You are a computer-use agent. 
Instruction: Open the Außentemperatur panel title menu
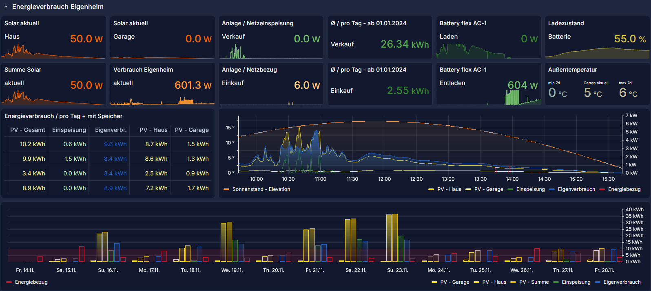pos(572,70)
